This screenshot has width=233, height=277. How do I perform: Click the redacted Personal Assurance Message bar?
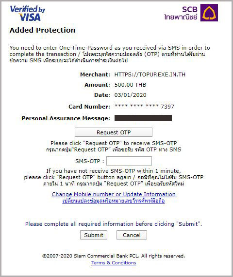pyautogui.click(x=143, y=118)
